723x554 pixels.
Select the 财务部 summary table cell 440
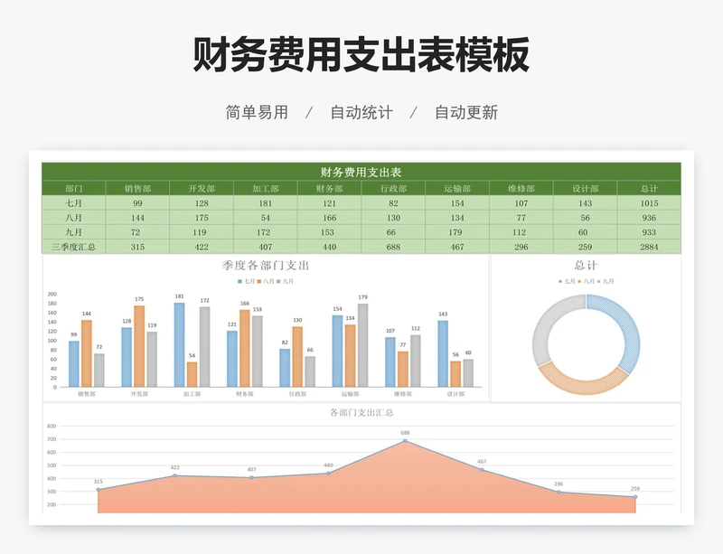(x=329, y=247)
